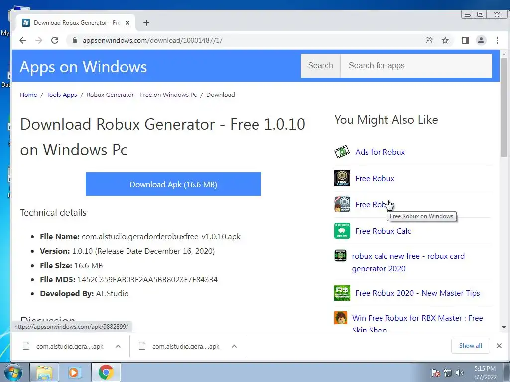The height and width of the screenshot is (382, 510).
Task: Click the File Size 16.6 MB line
Action: [x=71, y=265]
